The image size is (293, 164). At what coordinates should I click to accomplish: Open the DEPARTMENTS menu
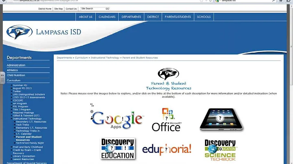pyautogui.click(x=131, y=17)
